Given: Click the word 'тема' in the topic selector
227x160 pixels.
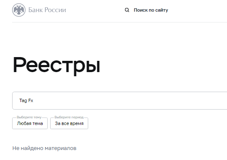Looking at the screenshot, I should 38,123.
